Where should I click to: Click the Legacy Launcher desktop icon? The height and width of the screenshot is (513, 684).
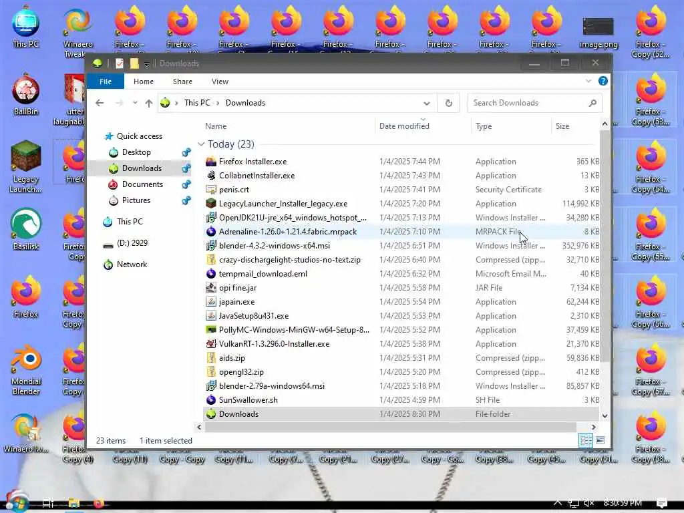coord(26,157)
